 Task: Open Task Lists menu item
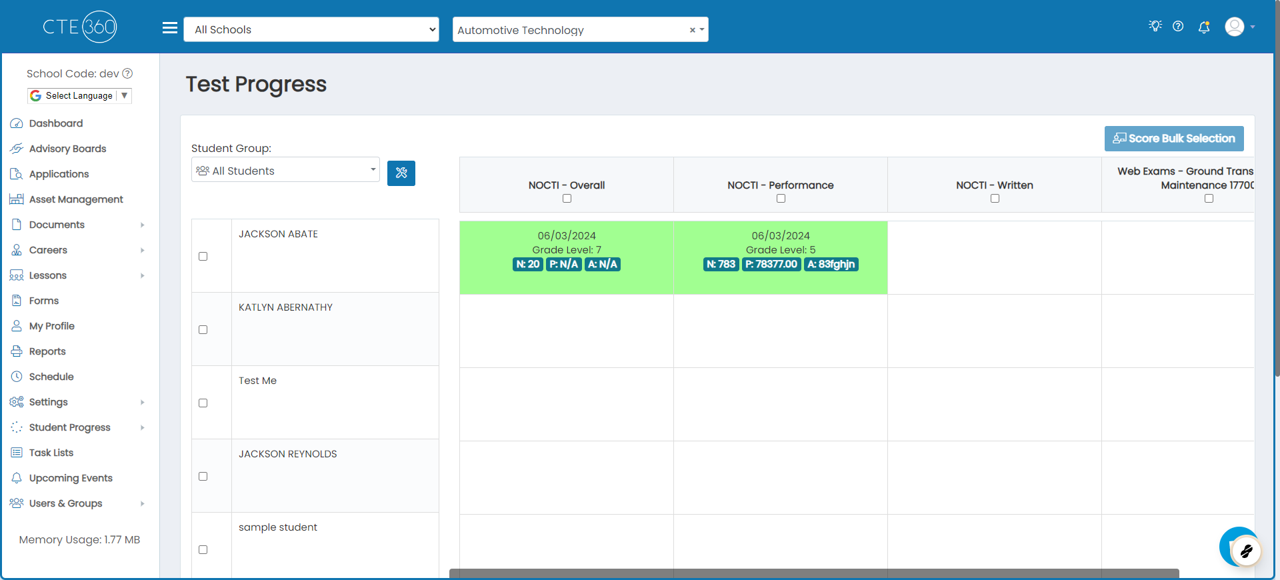[x=51, y=453]
